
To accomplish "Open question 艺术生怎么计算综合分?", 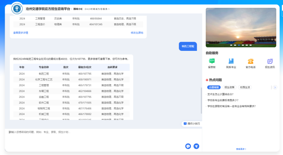I will tap(221, 94).
